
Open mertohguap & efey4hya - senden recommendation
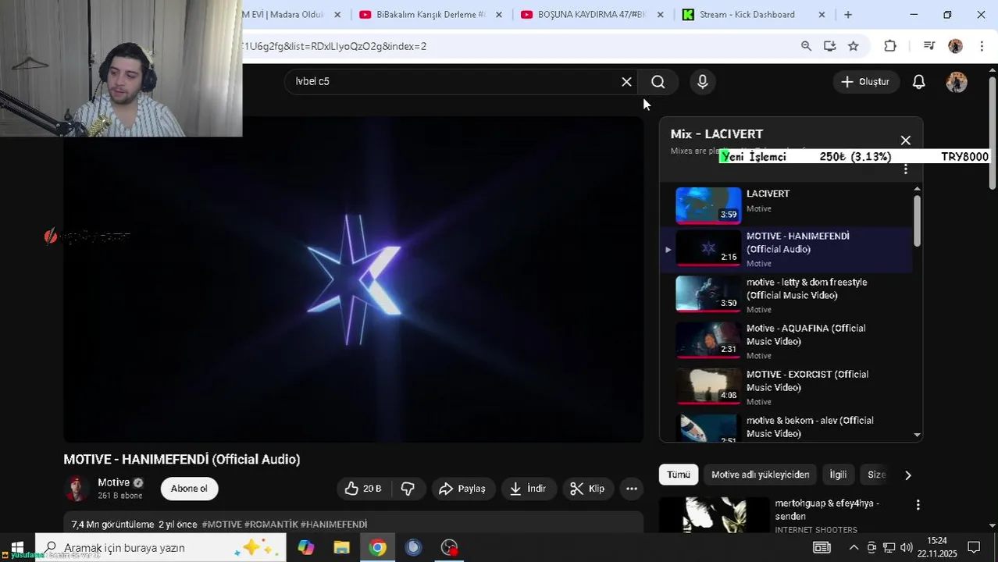(x=827, y=510)
